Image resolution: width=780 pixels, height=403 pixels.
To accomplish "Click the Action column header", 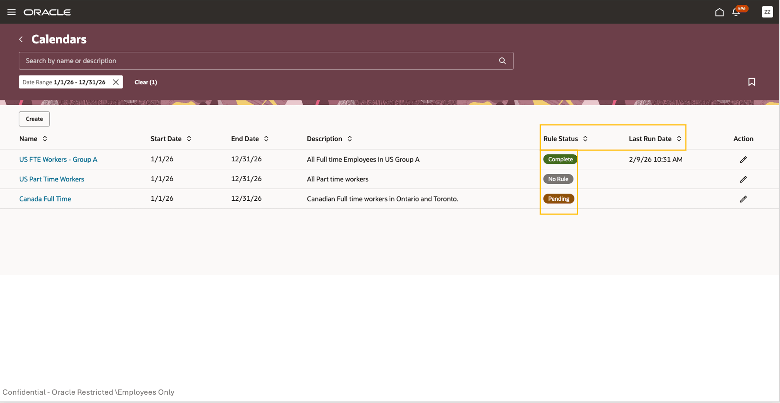I will pos(743,139).
